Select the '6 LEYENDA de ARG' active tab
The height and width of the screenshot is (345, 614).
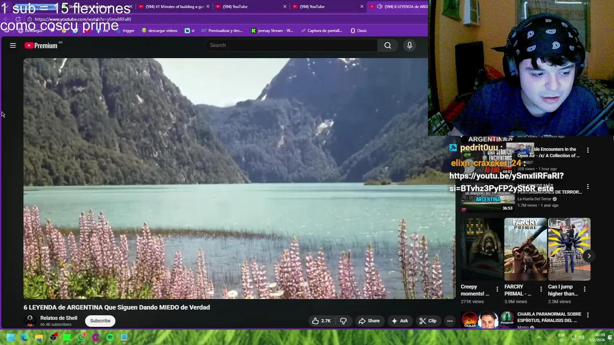398,7
